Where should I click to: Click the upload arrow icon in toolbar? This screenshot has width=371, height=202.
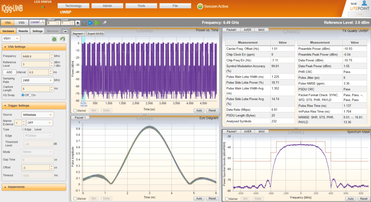[x=78, y=23]
